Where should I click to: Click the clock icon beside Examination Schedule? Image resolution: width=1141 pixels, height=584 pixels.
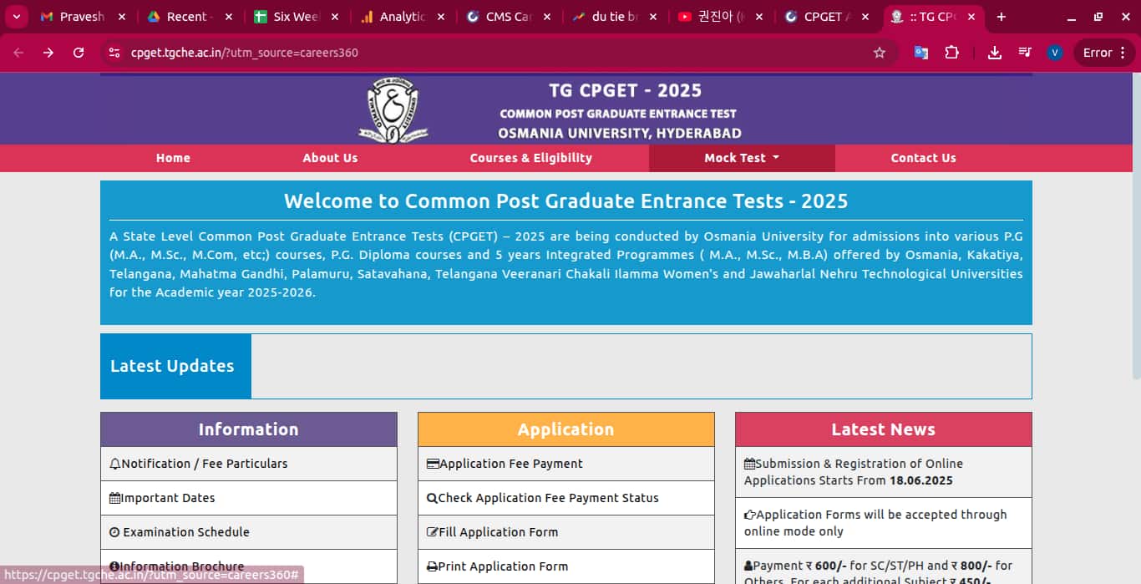[x=115, y=532]
